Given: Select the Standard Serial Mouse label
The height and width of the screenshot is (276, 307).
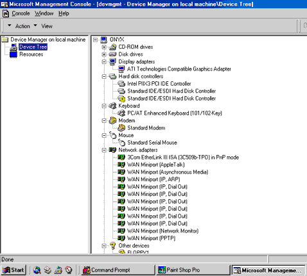Looking at the screenshot, I should coord(152,143).
